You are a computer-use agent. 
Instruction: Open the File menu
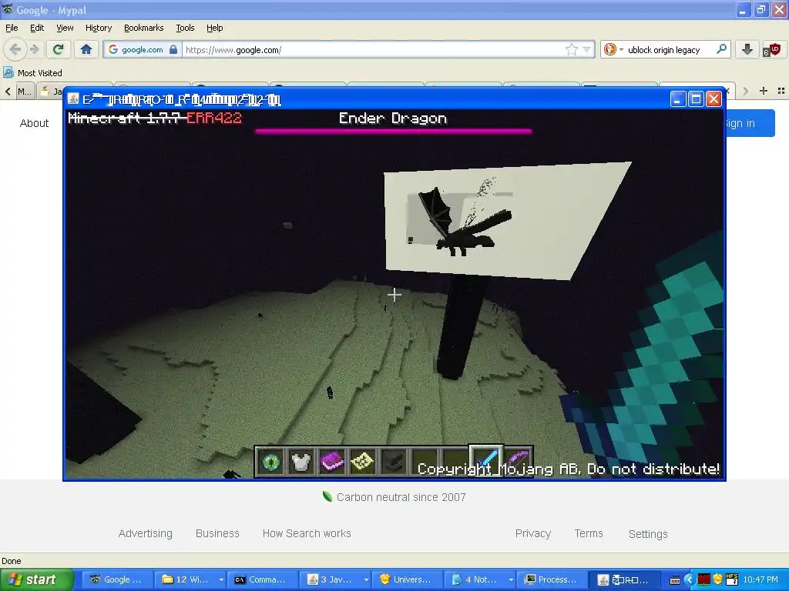(12, 28)
